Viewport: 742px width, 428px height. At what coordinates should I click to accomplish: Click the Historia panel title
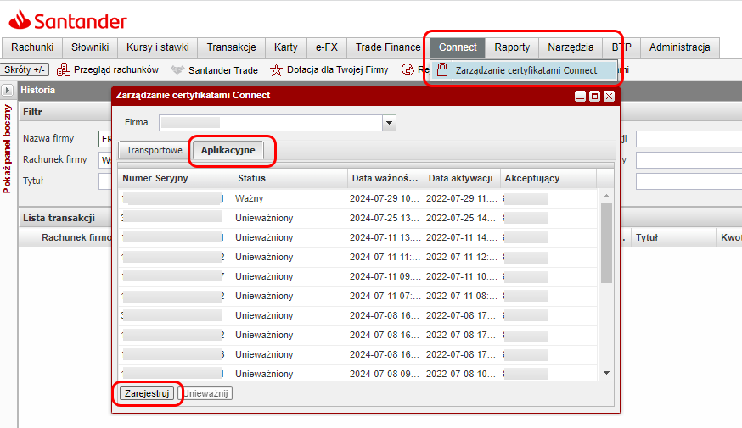[x=38, y=90]
